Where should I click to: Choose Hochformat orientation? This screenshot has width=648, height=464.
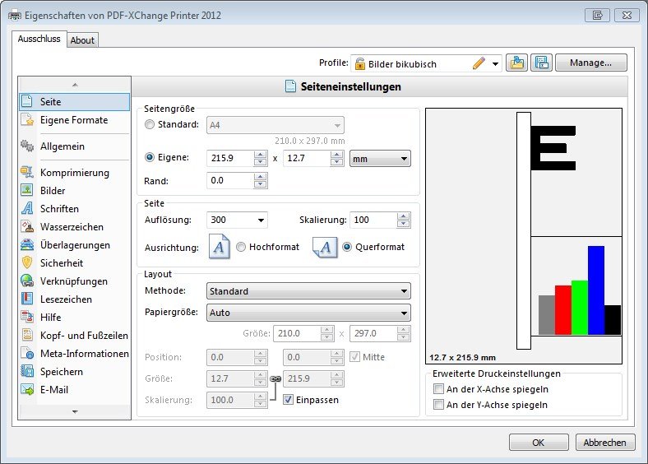241,247
